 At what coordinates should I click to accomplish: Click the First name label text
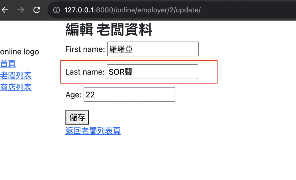pos(85,49)
